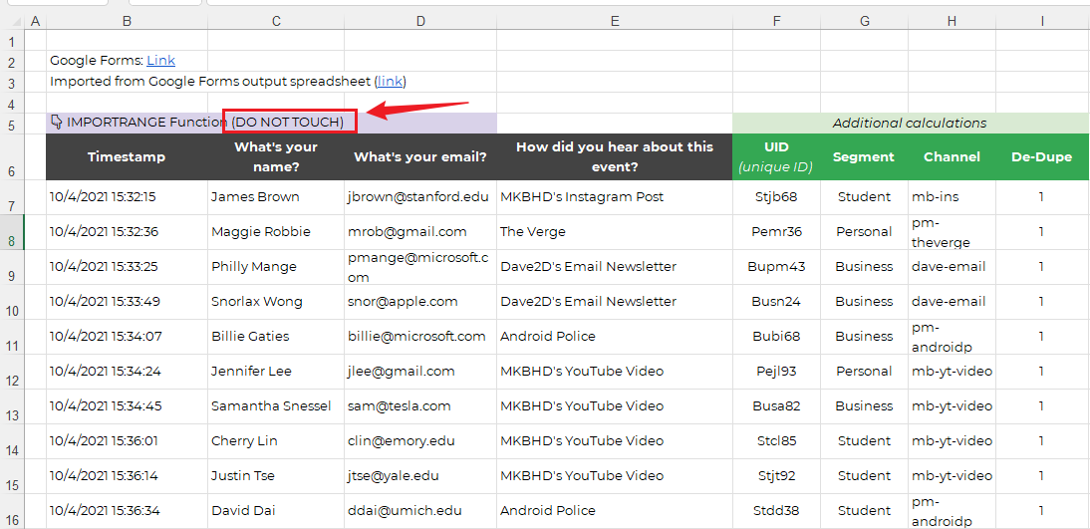1090x529 pixels.
Task: Click UID cell Bupm43
Action: pos(776,267)
